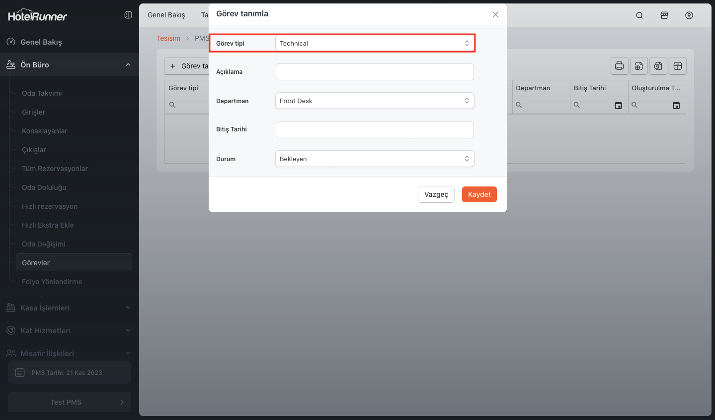The image size is (715, 420).
Task: Collapse sidebar using the panel toggle icon
Action: point(128,15)
